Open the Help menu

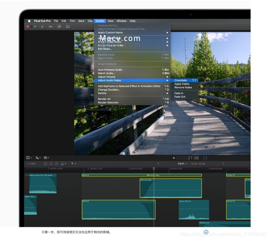tap(133, 21)
